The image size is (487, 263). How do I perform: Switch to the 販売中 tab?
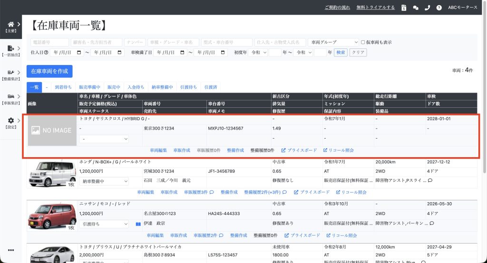(114, 87)
